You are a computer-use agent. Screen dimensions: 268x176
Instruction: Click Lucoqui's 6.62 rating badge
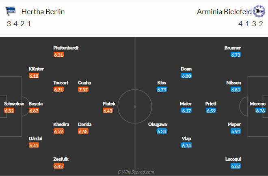(236, 166)
